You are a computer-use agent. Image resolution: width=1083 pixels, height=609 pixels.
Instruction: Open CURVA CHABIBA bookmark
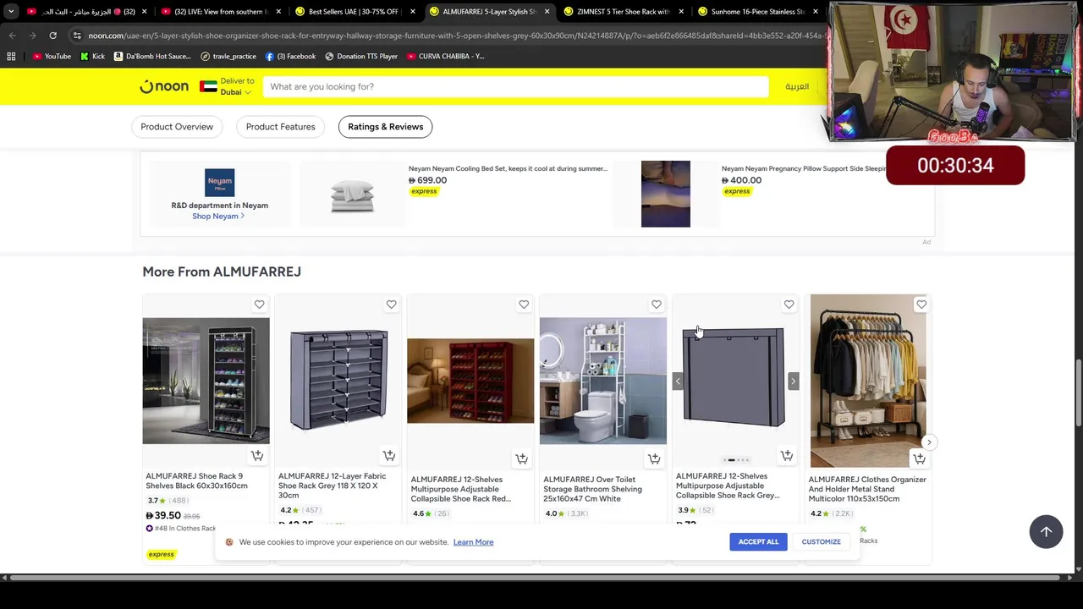(x=445, y=56)
